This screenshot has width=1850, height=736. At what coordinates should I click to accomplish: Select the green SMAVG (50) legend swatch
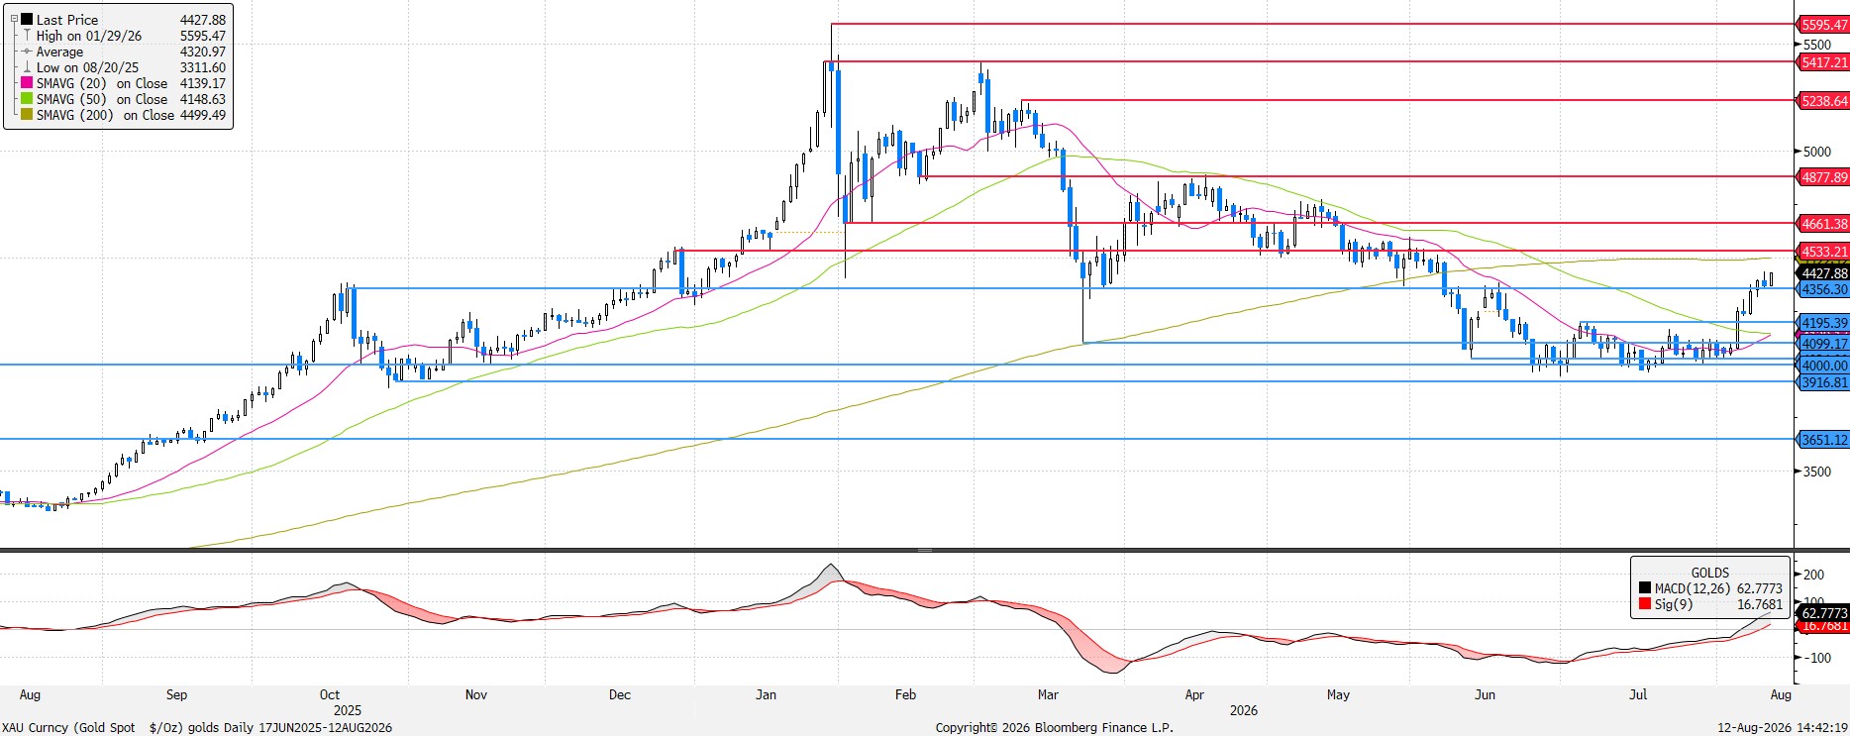28,99
